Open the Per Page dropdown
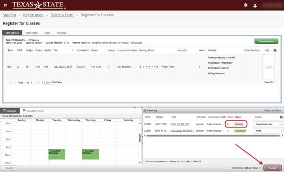Viewport: 284px width, 172px height. pyautogui.click(x=47, y=82)
